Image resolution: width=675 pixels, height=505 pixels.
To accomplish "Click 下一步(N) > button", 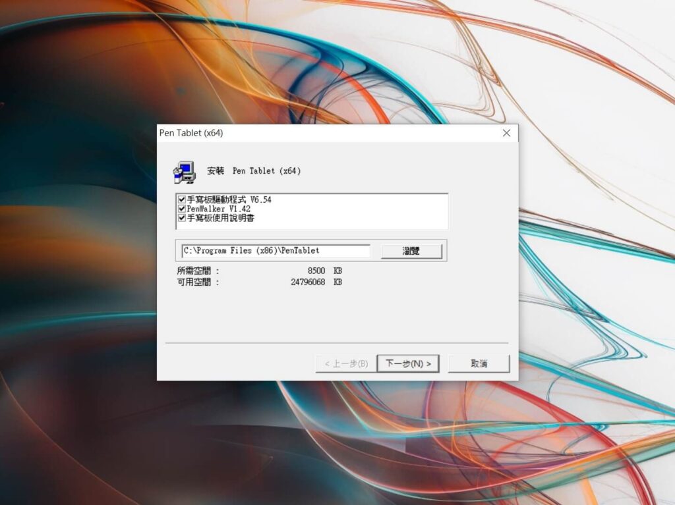I will tap(408, 363).
